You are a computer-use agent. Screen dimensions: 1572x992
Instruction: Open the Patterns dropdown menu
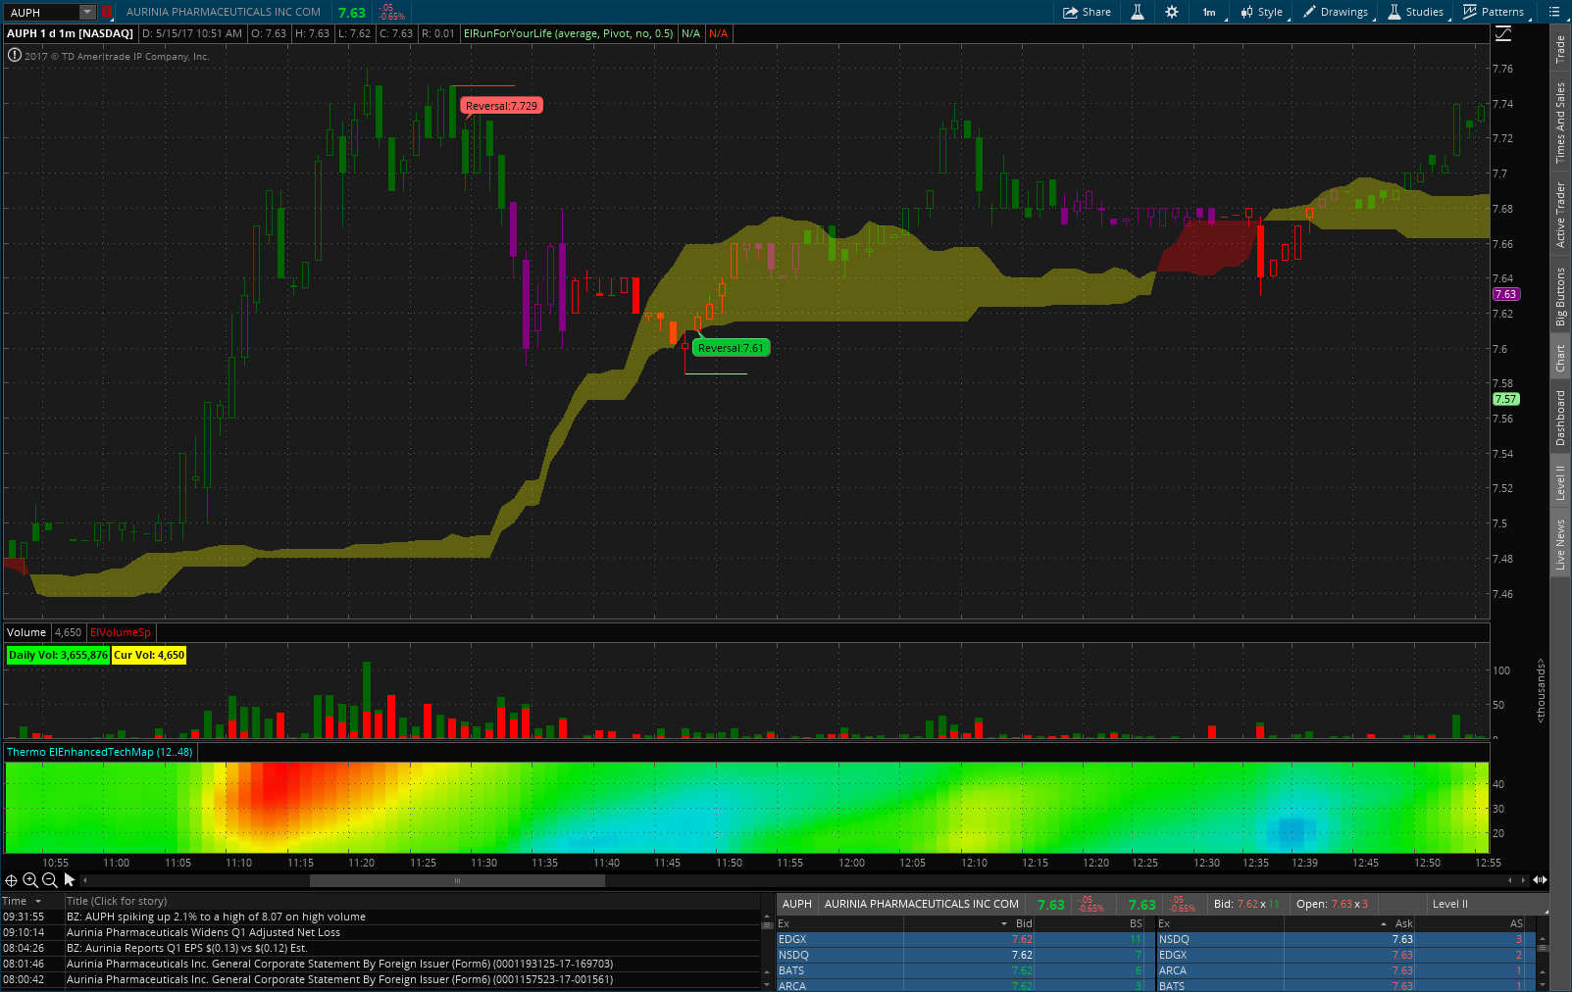pyautogui.click(x=1494, y=12)
